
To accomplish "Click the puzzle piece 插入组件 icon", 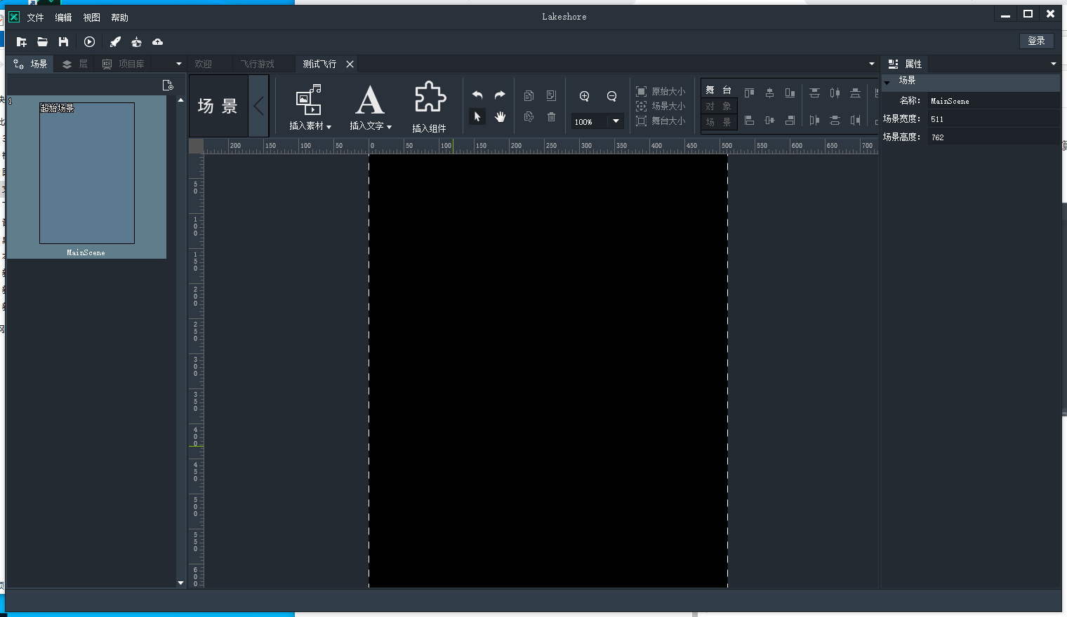I will tap(430, 97).
